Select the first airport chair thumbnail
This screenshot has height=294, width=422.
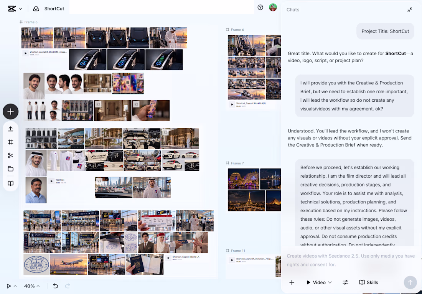point(37,38)
